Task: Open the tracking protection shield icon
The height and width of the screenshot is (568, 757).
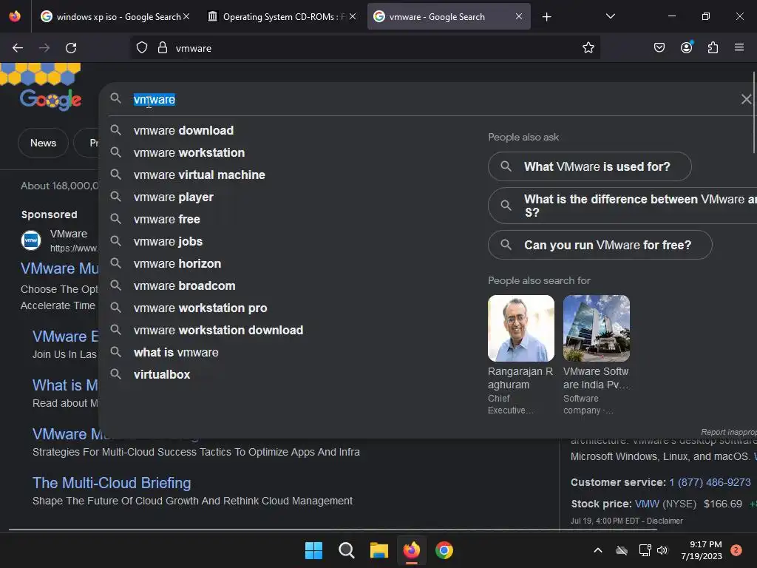Action: click(x=141, y=48)
